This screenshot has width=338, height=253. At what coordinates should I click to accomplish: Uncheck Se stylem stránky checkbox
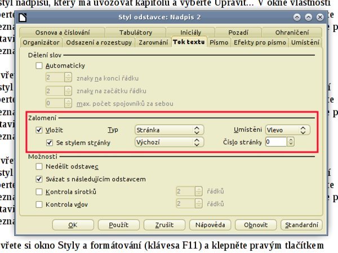pos(50,143)
